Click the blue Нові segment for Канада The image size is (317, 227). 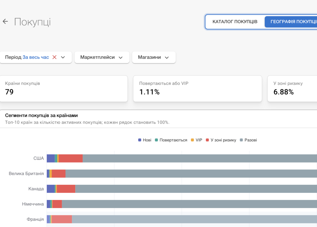50,189
